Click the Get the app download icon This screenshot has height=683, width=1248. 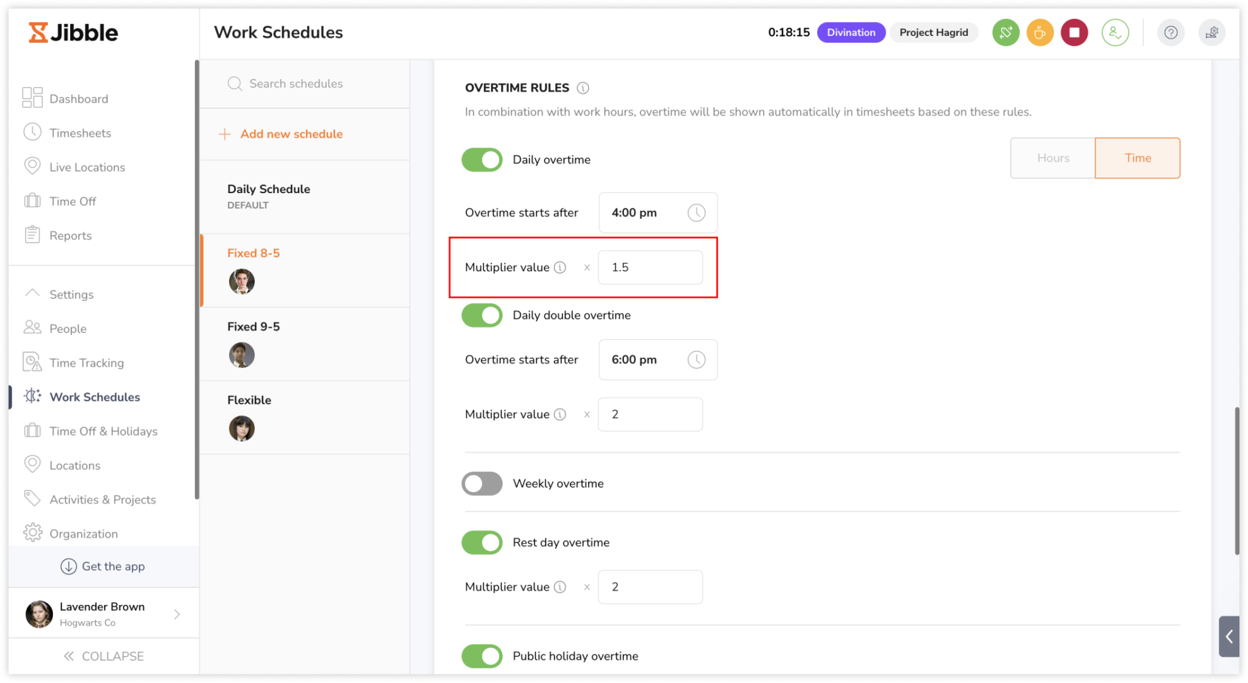tap(68, 567)
